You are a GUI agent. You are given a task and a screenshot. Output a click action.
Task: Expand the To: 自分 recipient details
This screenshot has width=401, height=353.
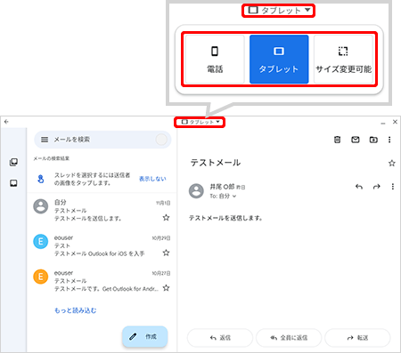[223, 196]
